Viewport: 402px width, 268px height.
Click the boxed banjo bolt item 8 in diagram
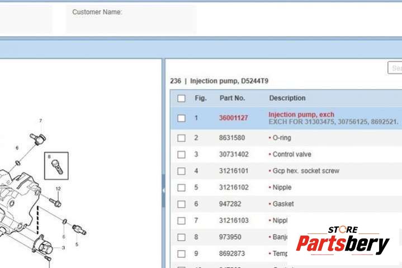(56, 165)
